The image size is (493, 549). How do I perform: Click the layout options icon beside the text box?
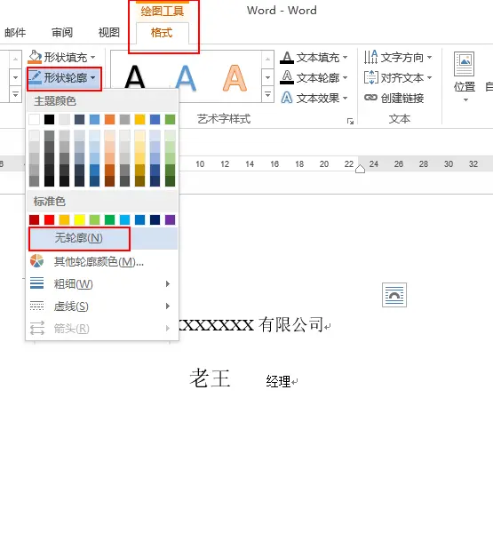tap(394, 295)
